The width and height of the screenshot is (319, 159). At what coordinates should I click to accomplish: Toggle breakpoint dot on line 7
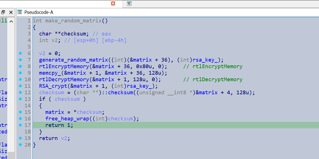[x=20, y=60]
